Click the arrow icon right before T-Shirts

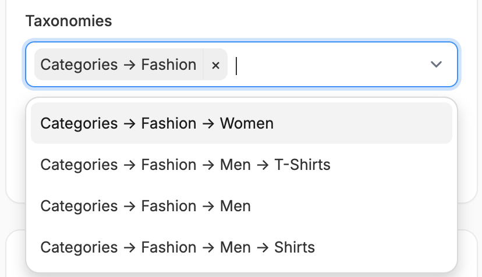pyautogui.click(x=263, y=165)
